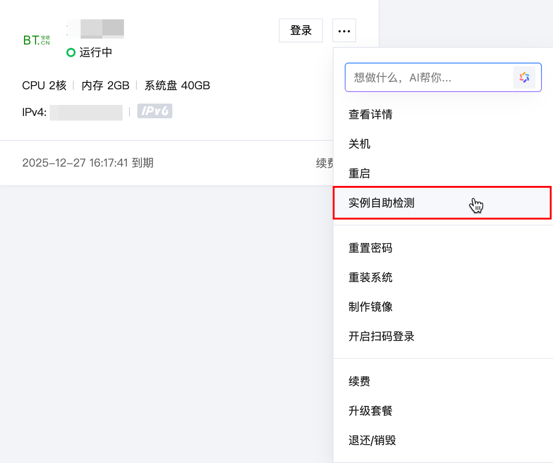Click 实例自助检测 menu entry
The height and width of the screenshot is (463, 553).
tap(382, 203)
